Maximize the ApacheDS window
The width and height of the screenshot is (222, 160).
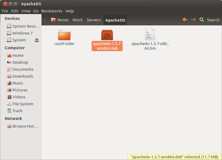click(15, 4)
